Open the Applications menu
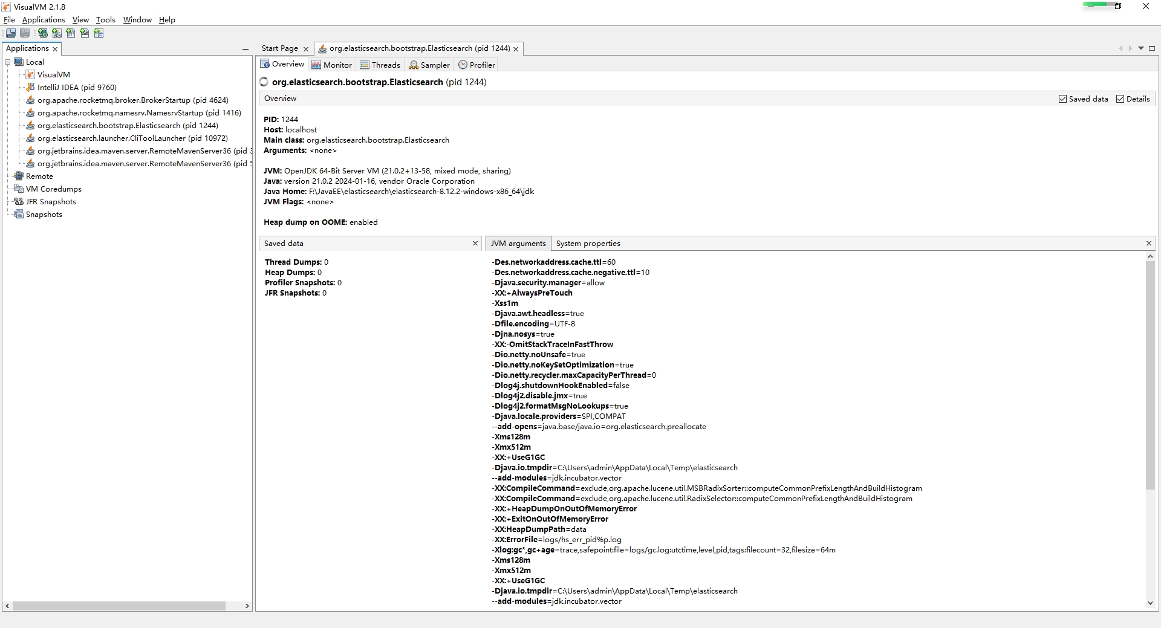The width and height of the screenshot is (1161, 628). point(44,19)
